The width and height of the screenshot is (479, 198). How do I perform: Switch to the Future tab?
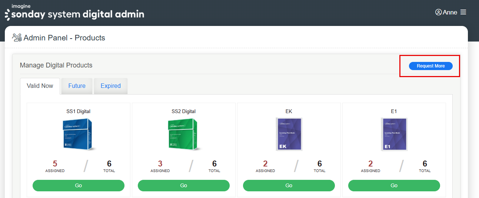(77, 86)
